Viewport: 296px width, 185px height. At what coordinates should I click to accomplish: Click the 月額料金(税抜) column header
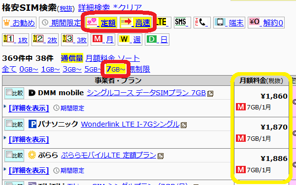[262, 80]
